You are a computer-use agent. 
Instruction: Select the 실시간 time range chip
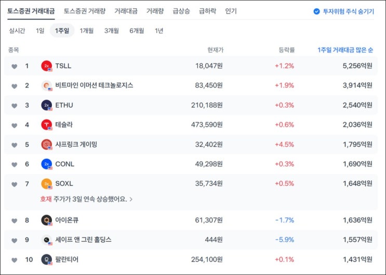(18, 31)
